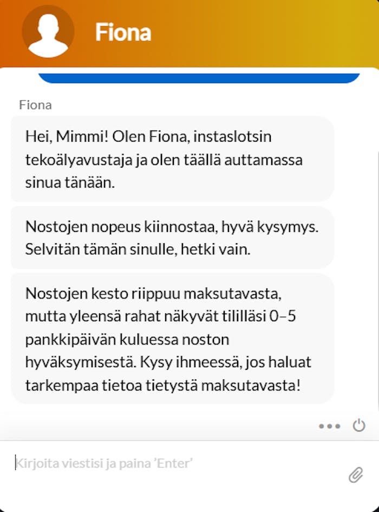Select the long message about 'Nostojen kesto'

(x=172, y=340)
